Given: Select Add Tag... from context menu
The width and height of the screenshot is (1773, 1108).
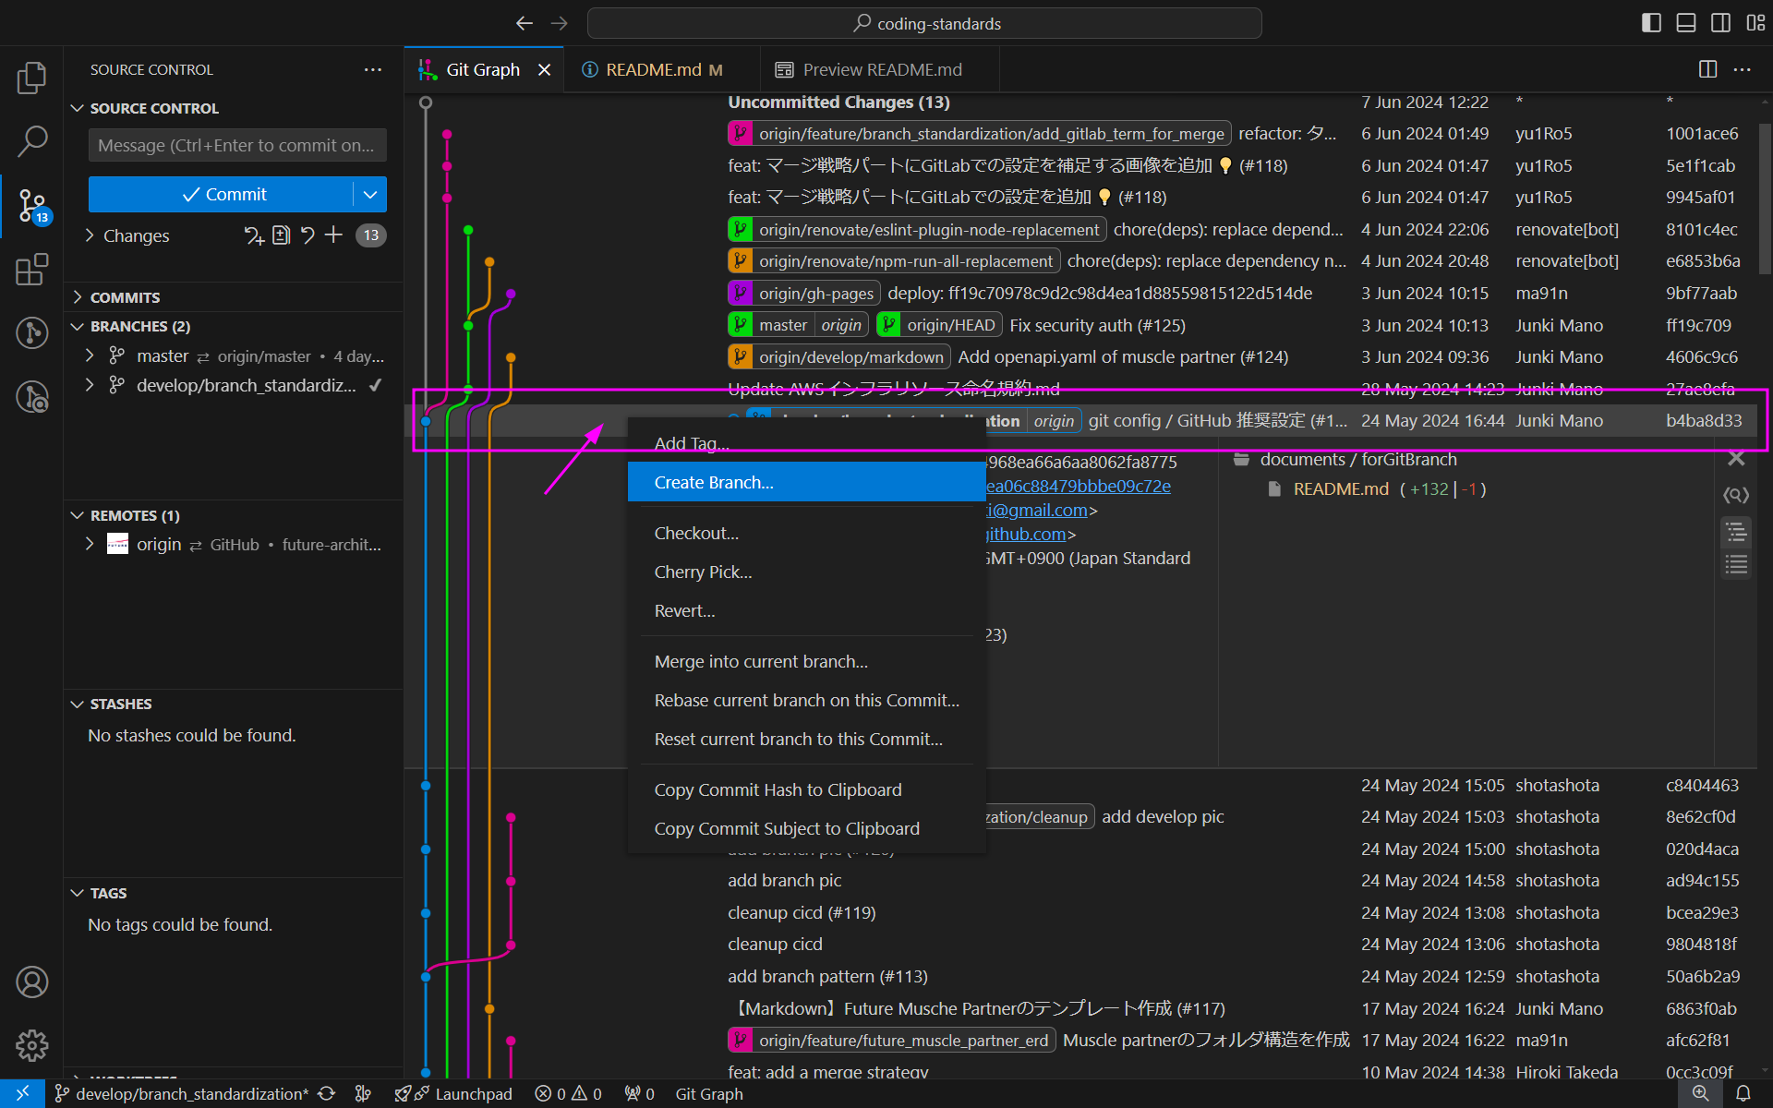Looking at the screenshot, I should 806,444.
